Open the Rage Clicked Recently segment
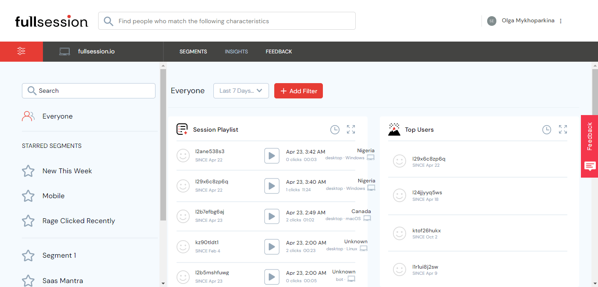Image resolution: width=598 pixels, height=287 pixels. tap(79, 221)
